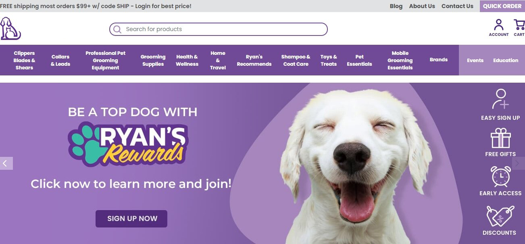The image size is (525, 244).
Task: Click the Sign Up Now button
Action: (x=131, y=219)
